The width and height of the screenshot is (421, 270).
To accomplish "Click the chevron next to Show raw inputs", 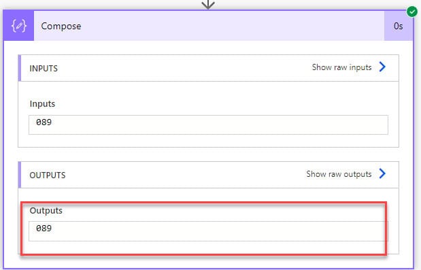I will click(x=382, y=67).
